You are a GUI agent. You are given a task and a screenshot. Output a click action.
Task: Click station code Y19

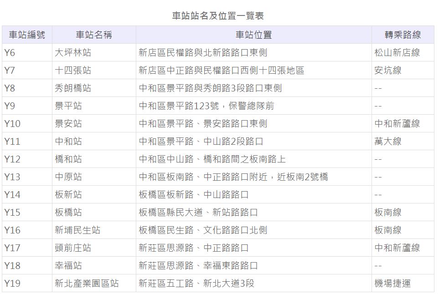(12, 284)
